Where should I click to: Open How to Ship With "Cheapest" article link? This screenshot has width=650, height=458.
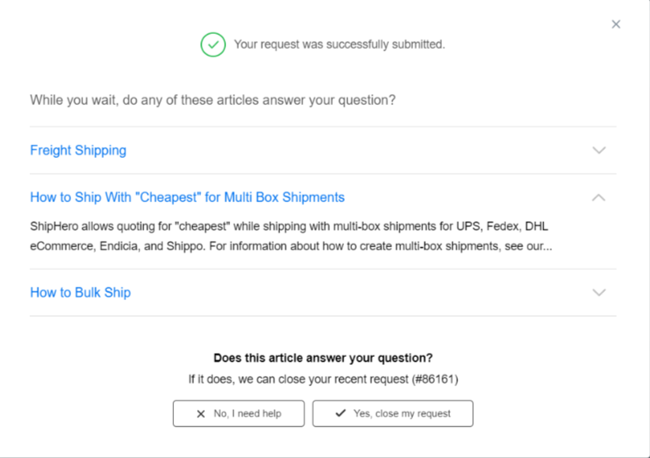coord(187,197)
